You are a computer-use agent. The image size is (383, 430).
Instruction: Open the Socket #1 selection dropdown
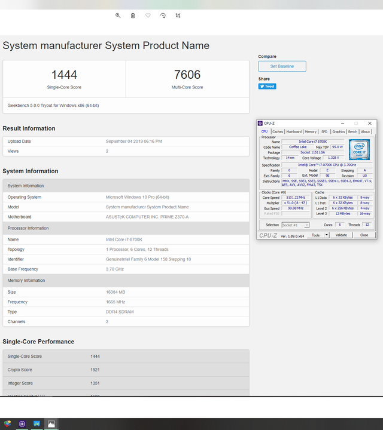click(x=296, y=225)
